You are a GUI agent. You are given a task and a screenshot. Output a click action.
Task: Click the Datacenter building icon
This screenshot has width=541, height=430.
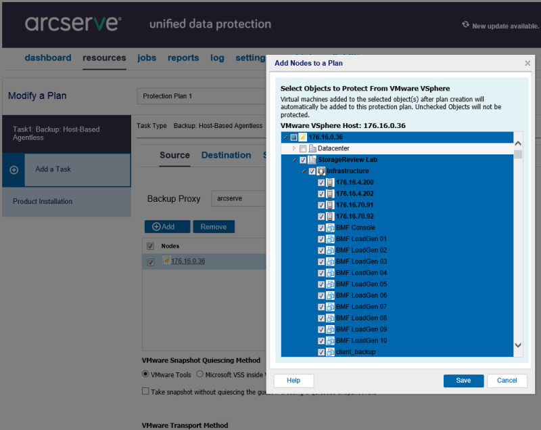(x=312, y=148)
